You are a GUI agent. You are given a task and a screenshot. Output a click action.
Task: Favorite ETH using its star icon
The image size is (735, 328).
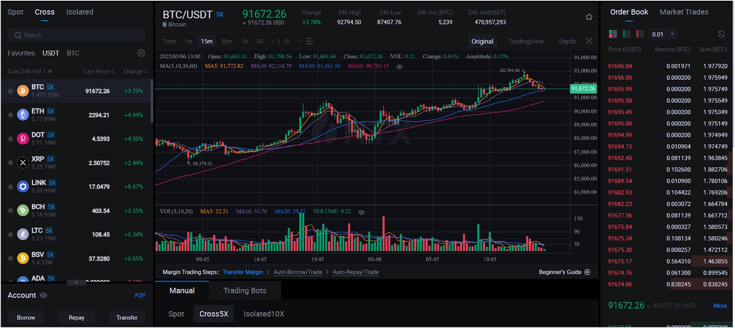tap(11, 115)
